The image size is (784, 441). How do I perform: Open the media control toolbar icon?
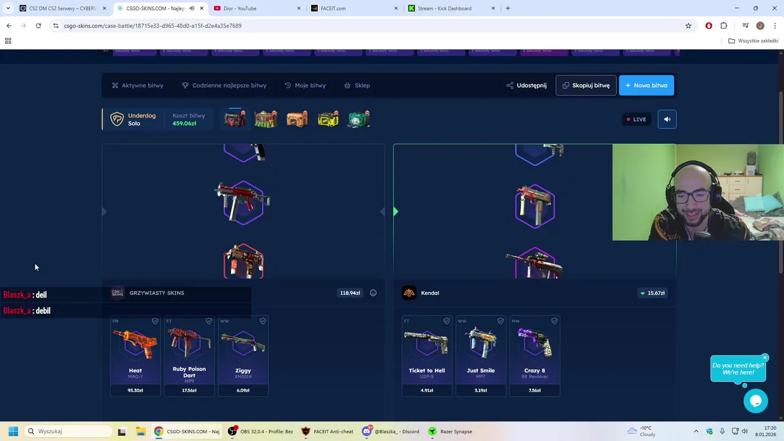745,26
